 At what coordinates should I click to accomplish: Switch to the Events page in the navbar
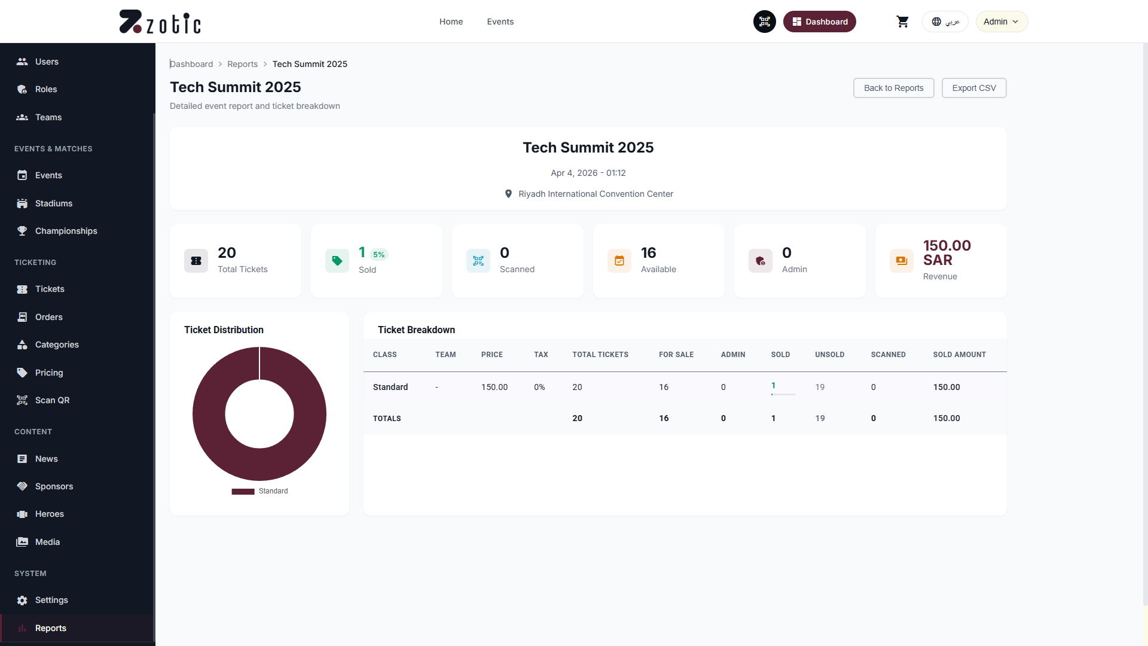click(x=500, y=22)
